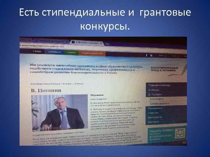210x157 pixels.
Task: Open 'Главная страница' in the sidebar
Action: point(166,85)
